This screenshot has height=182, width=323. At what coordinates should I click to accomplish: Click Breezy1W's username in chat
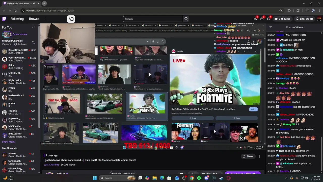click(x=289, y=125)
